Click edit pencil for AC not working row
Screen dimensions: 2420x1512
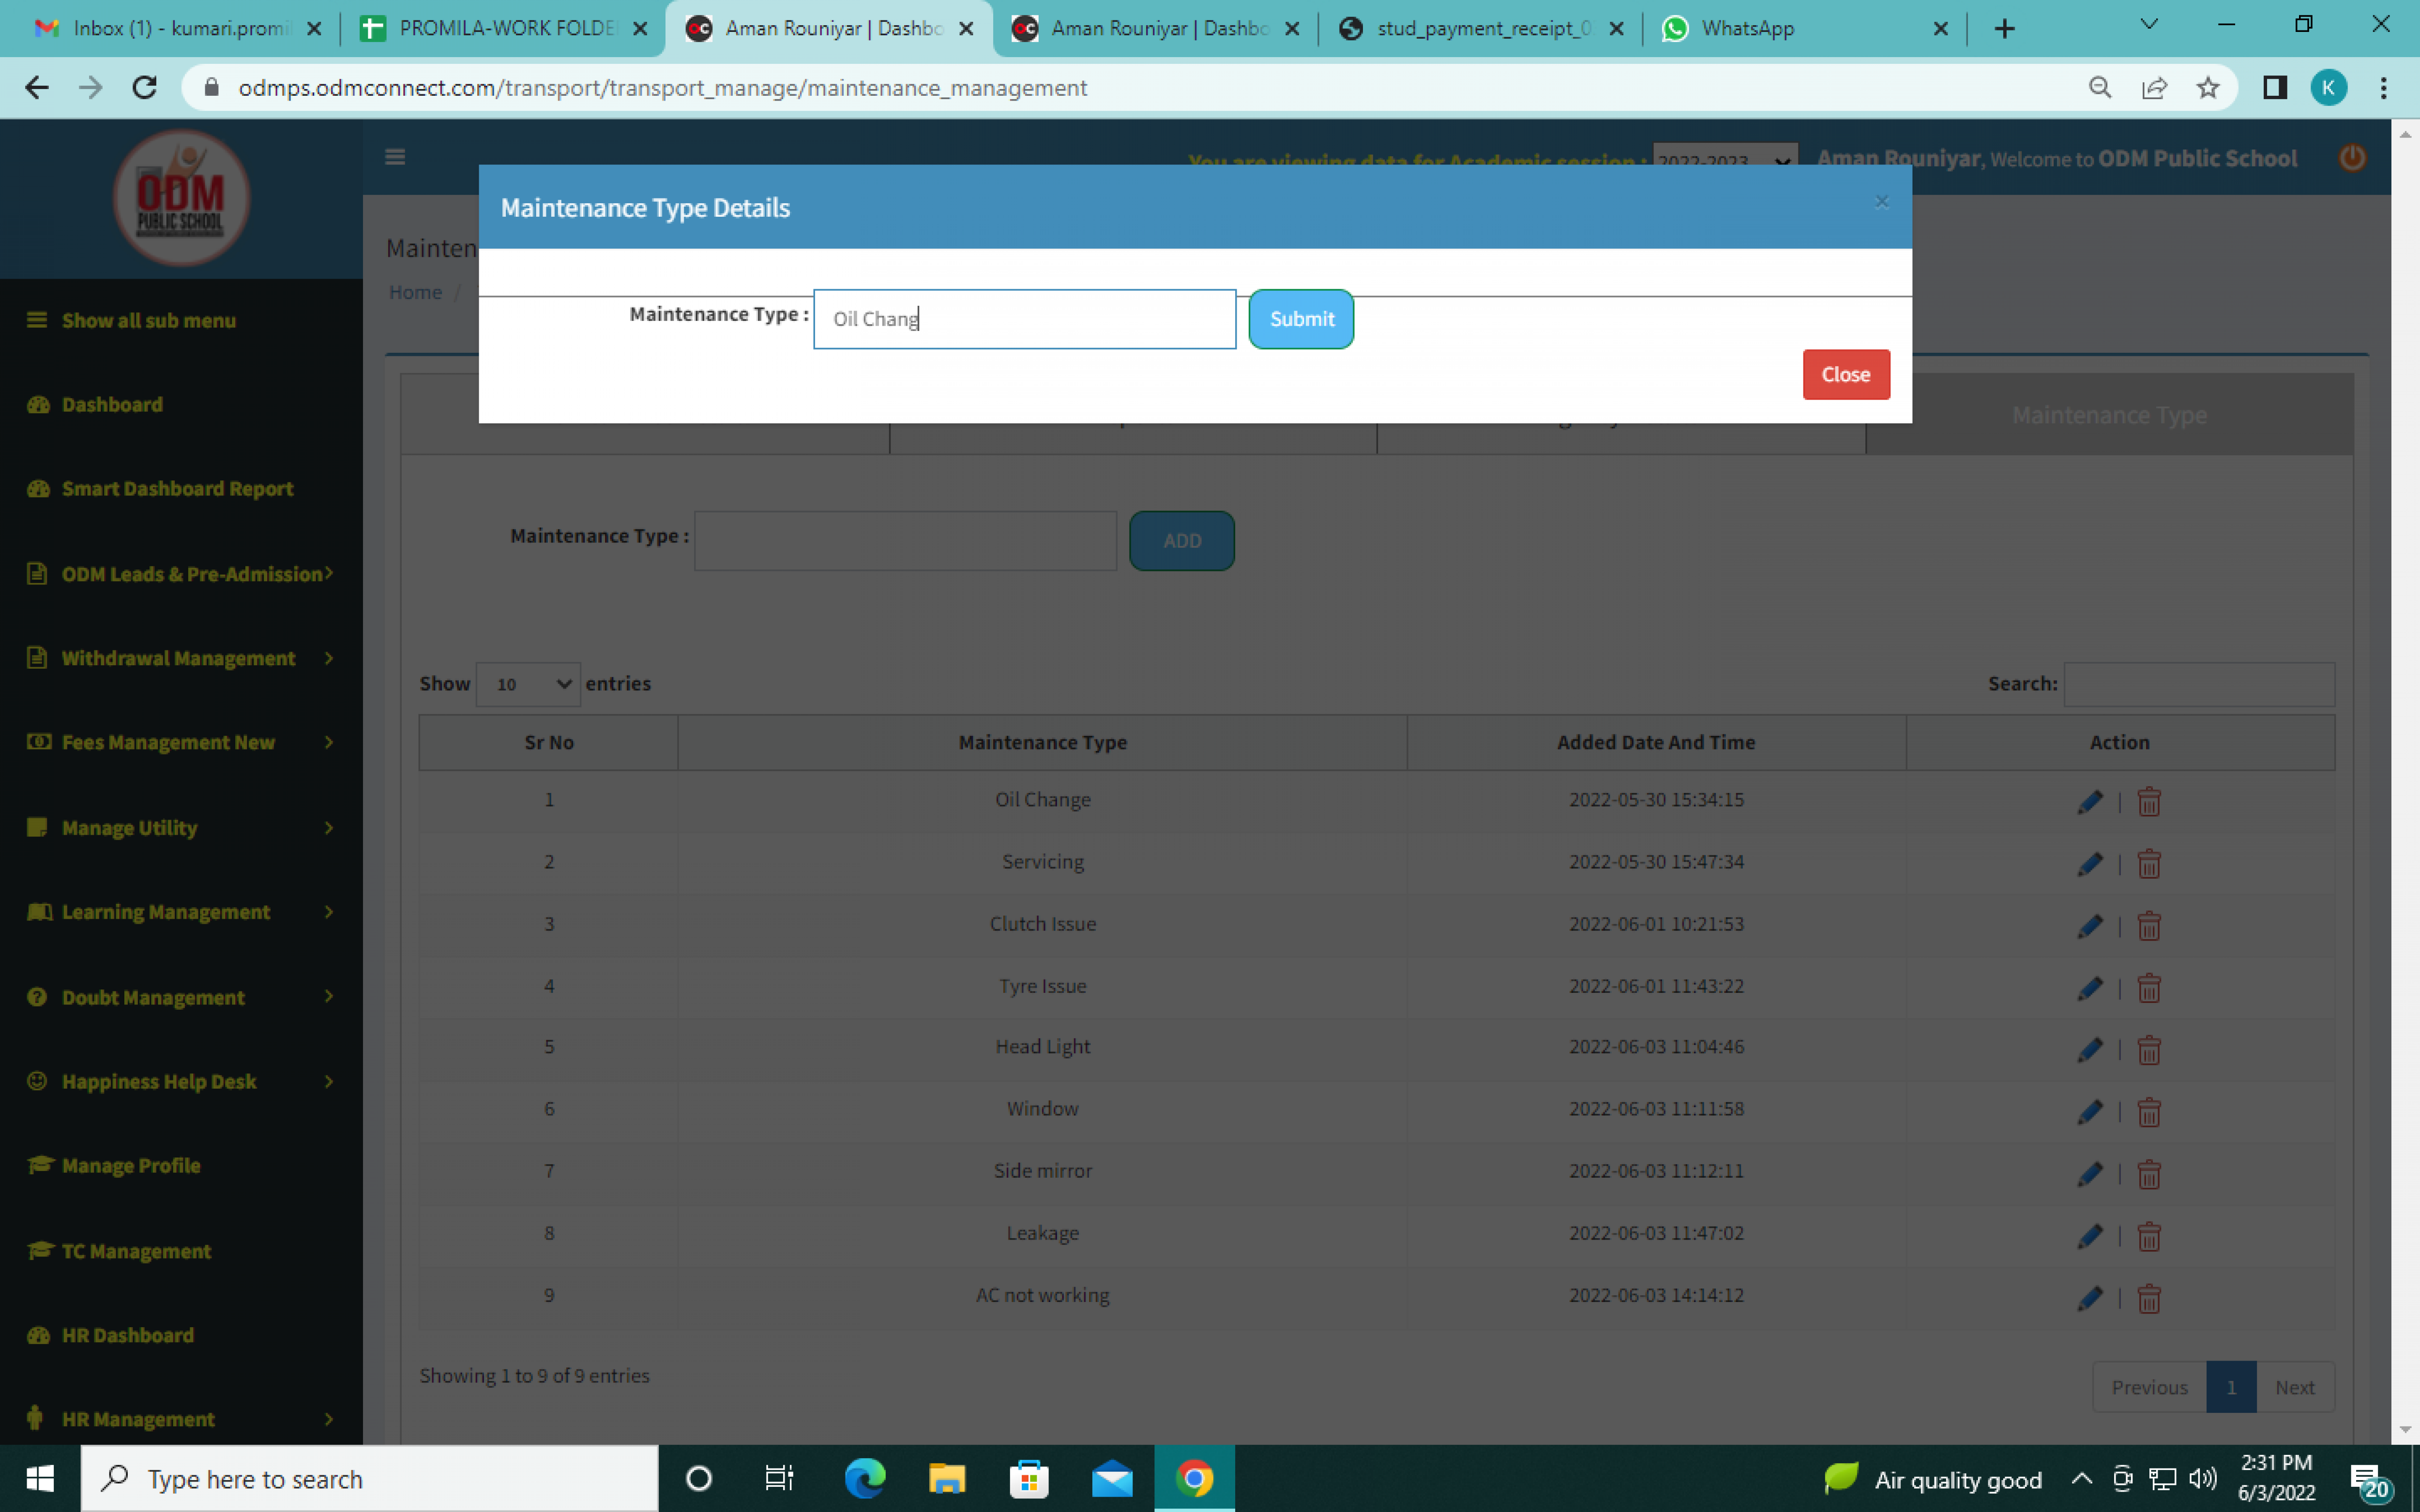point(2089,1298)
